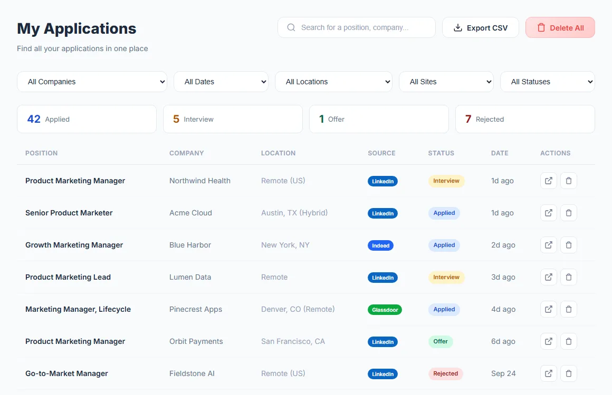This screenshot has height=395, width=612.
Task: Select Go-to-Market Manager position
Action: point(67,373)
